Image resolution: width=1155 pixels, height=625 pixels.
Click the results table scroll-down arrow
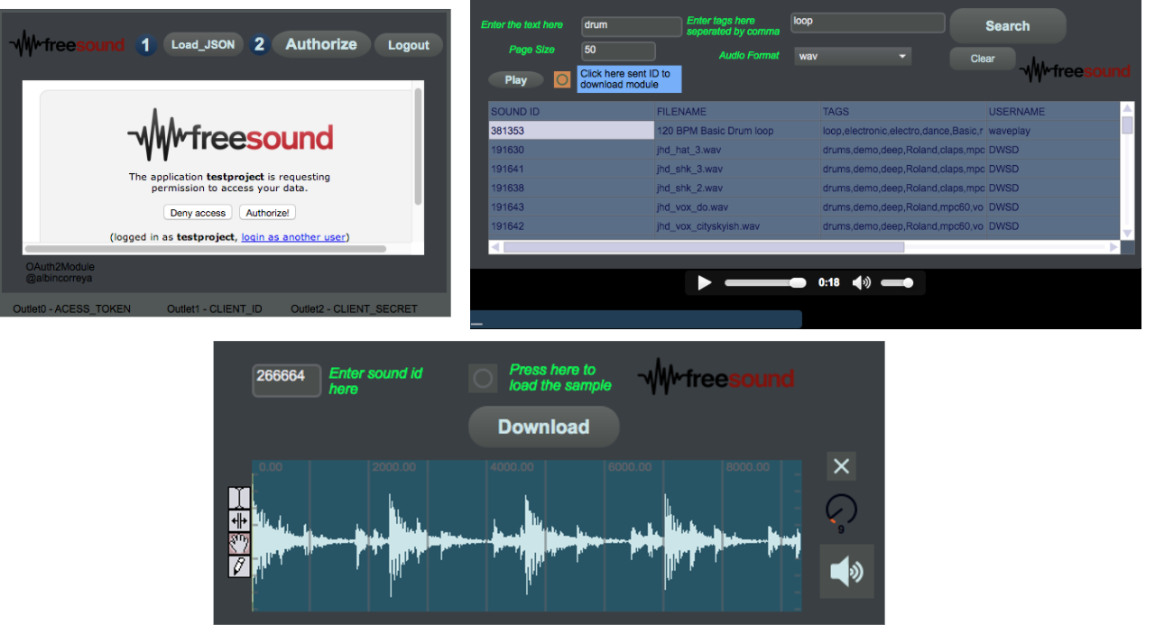tap(1127, 233)
